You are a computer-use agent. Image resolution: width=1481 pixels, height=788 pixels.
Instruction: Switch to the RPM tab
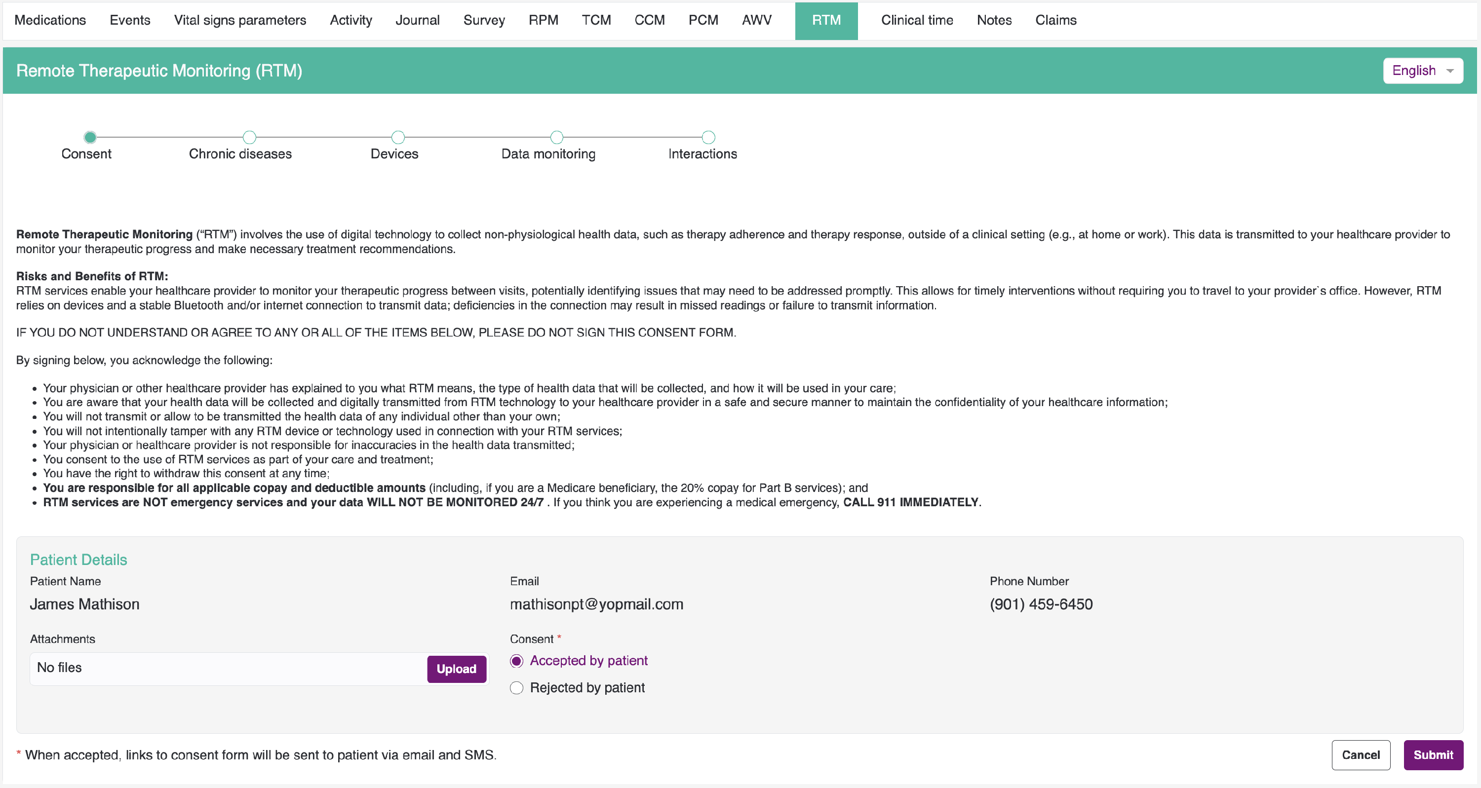(x=544, y=20)
